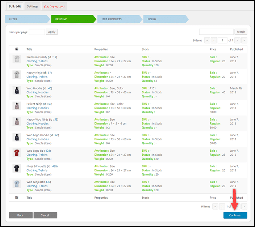Click the bottom pagination first-page arrow
Image resolution: width=255 pixels, height=227 pixels.
pyautogui.click(x=216, y=206)
